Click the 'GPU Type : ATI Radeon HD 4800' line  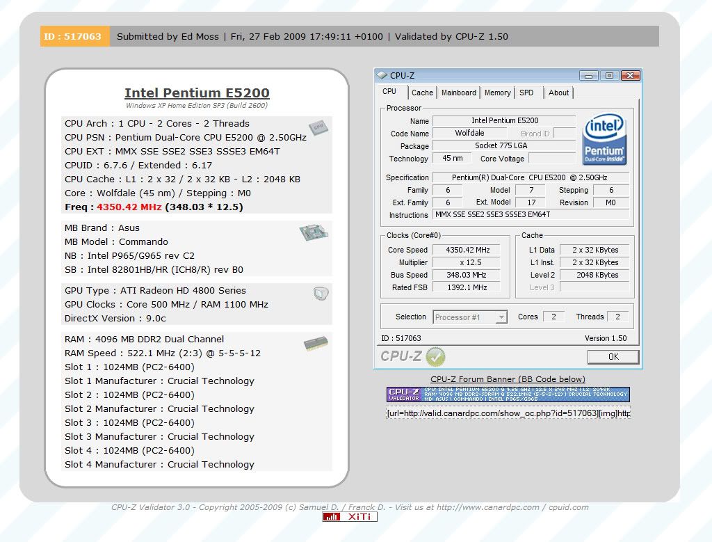pyautogui.click(x=155, y=290)
